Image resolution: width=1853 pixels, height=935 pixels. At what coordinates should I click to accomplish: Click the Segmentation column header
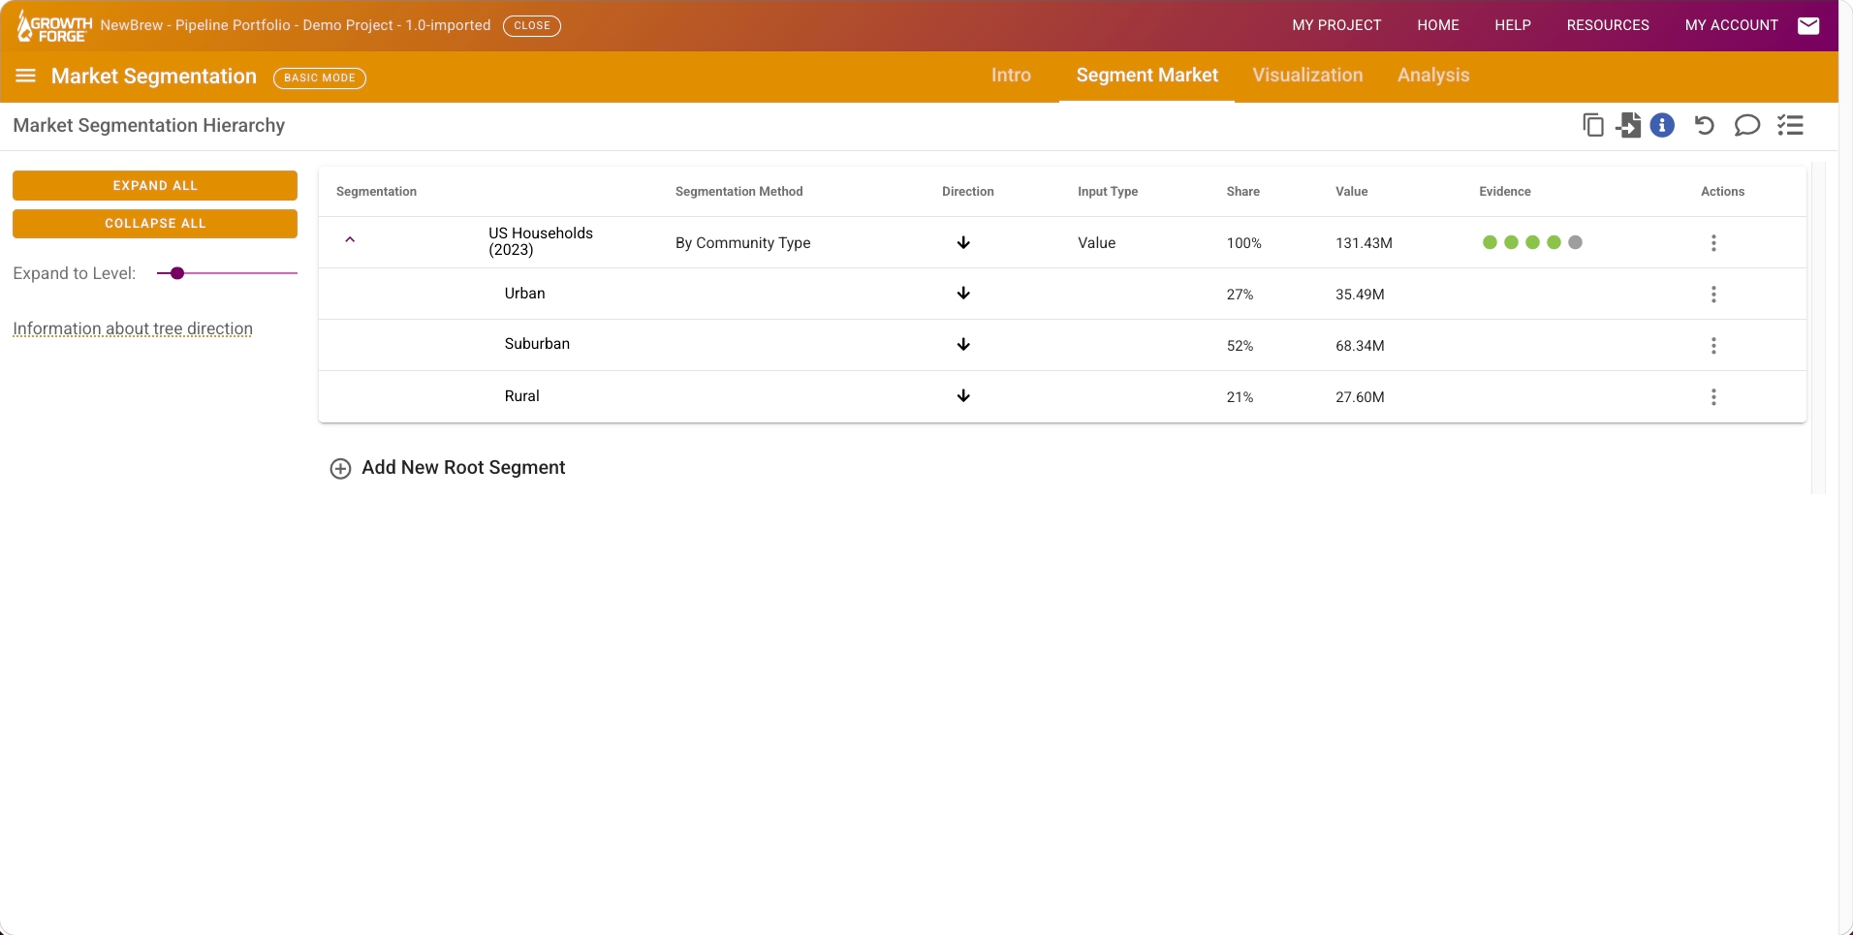coord(376,192)
